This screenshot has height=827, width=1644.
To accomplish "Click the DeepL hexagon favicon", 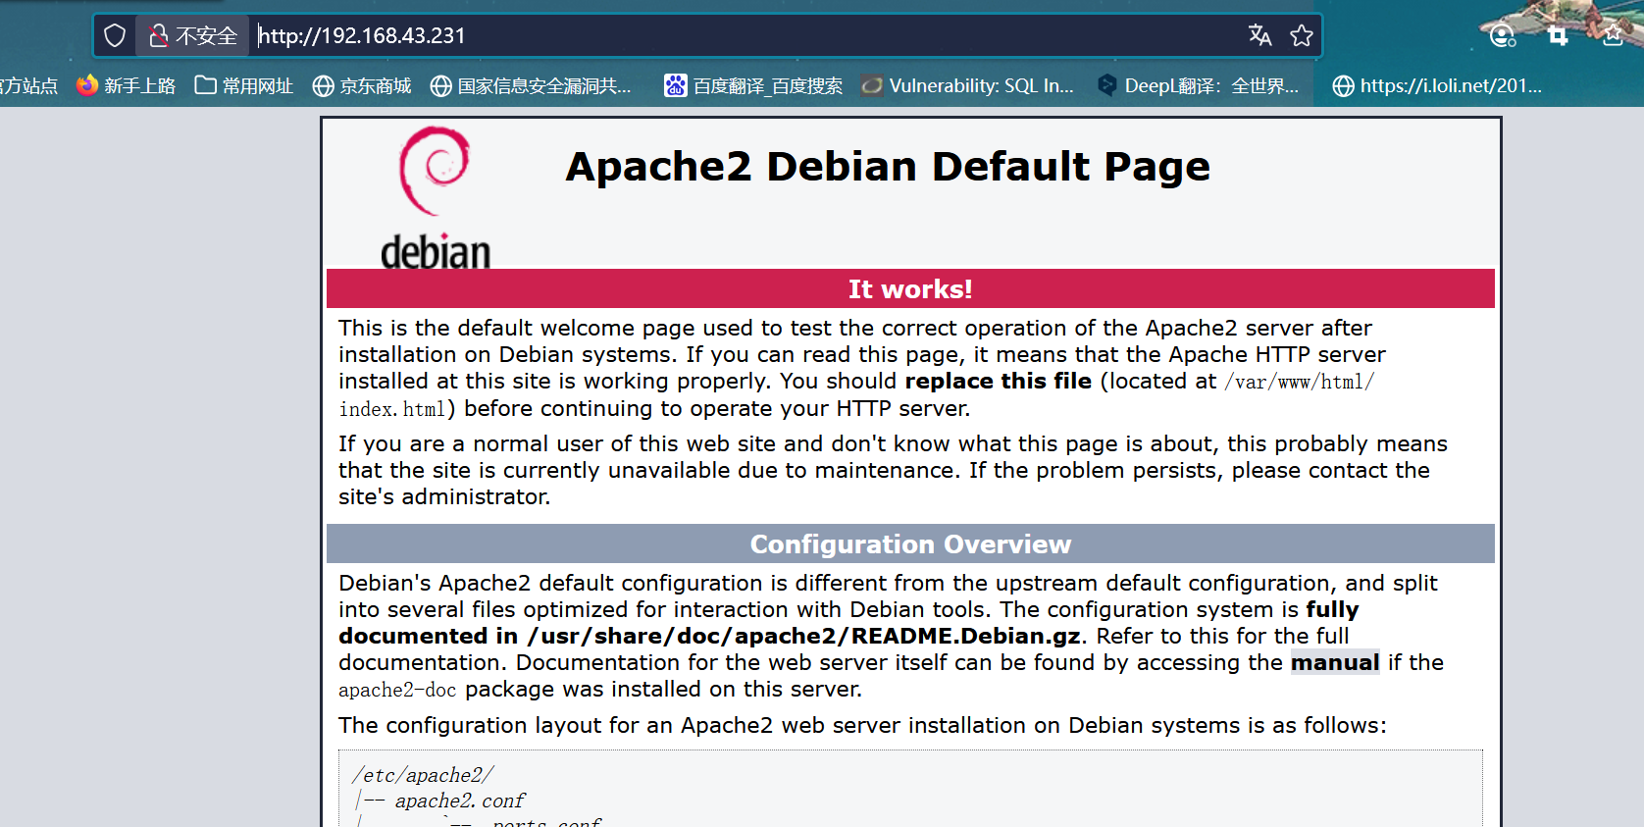I will pos(1107,85).
